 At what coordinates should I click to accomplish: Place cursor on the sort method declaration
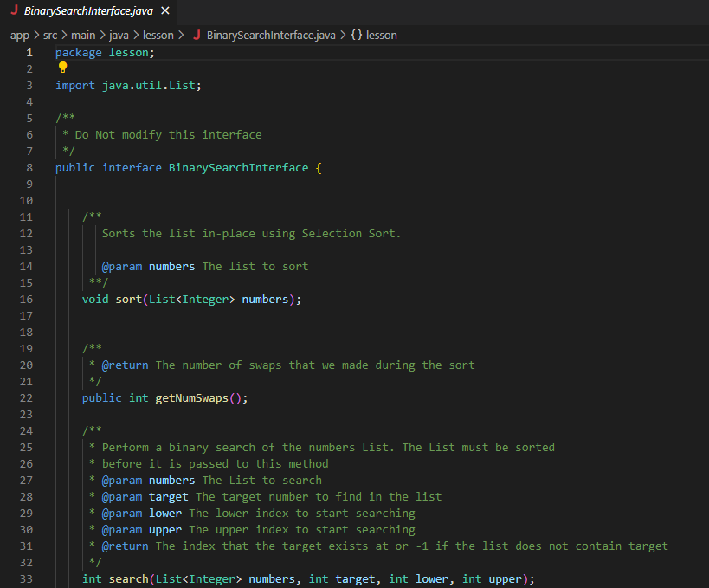(x=127, y=299)
